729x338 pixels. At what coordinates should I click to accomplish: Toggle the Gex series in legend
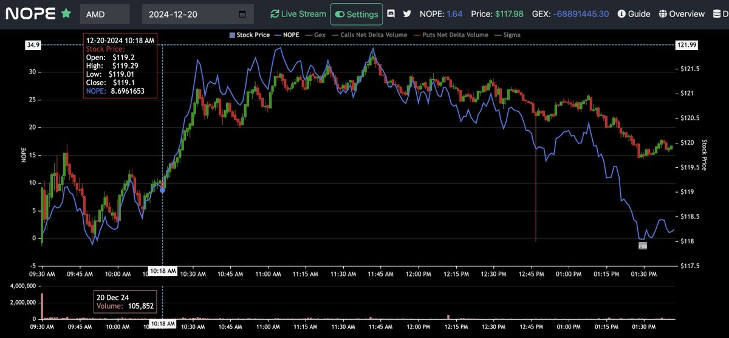315,35
